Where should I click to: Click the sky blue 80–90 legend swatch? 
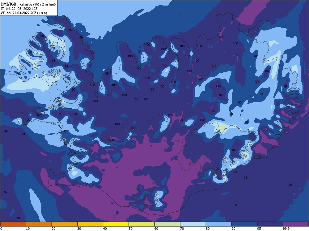[219, 224]
